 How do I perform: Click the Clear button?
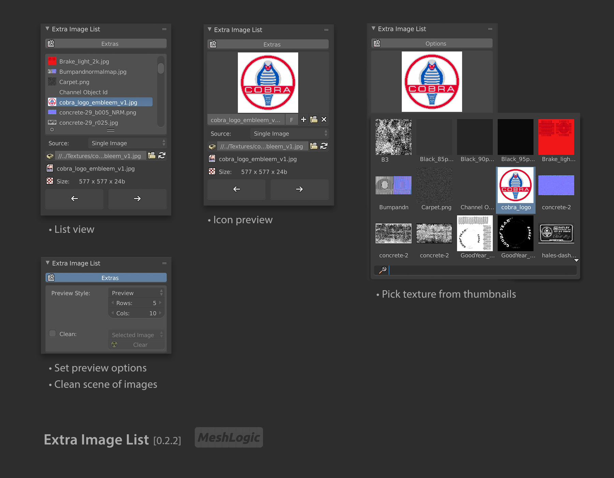(137, 345)
